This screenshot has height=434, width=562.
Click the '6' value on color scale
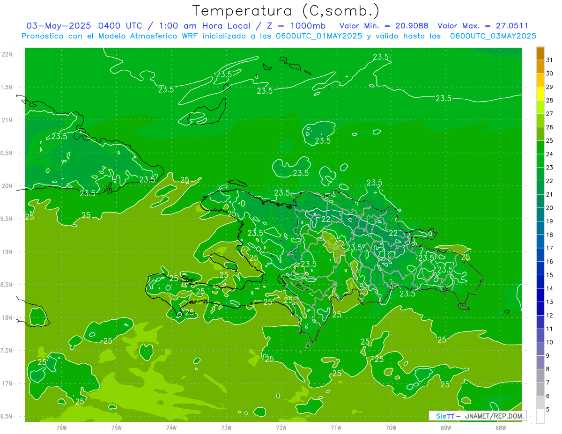pyautogui.click(x=548, y=396)
